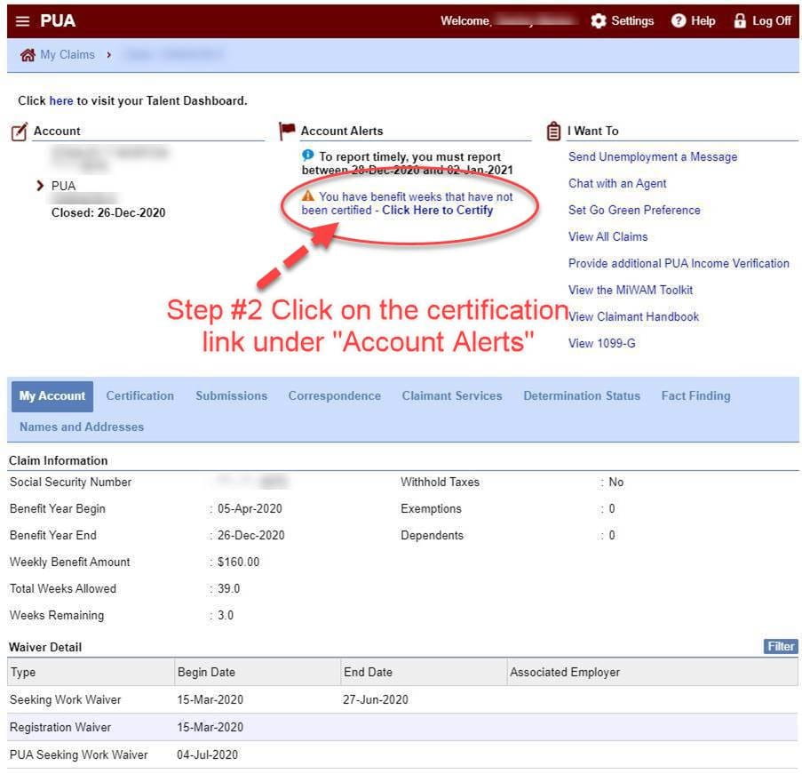Image resolution: width=802 pixels, height=774 pixels.
Task: Click the Type column header
Action: click(x=91, y=672)
